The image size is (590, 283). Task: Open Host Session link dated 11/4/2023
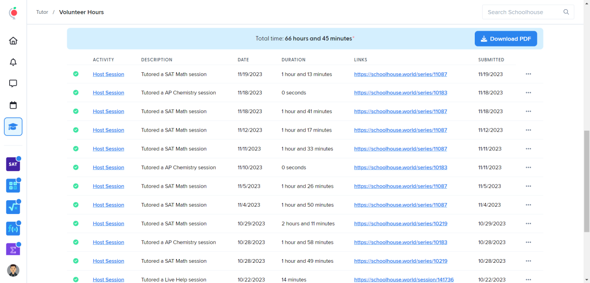108,205
